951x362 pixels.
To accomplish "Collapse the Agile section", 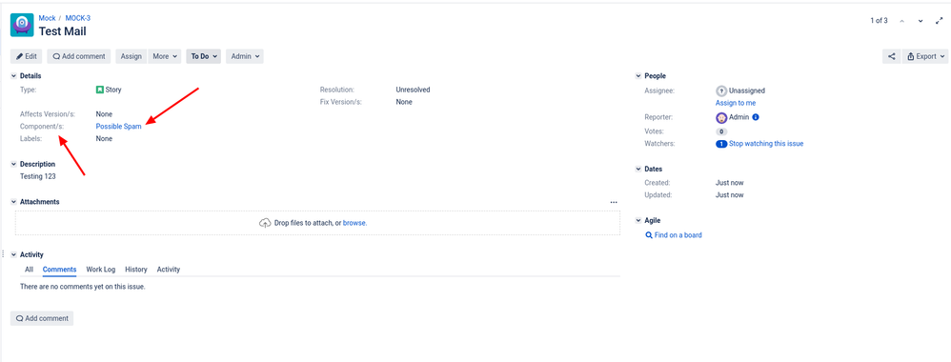I will pyautogui.click(x=638, y=221).
